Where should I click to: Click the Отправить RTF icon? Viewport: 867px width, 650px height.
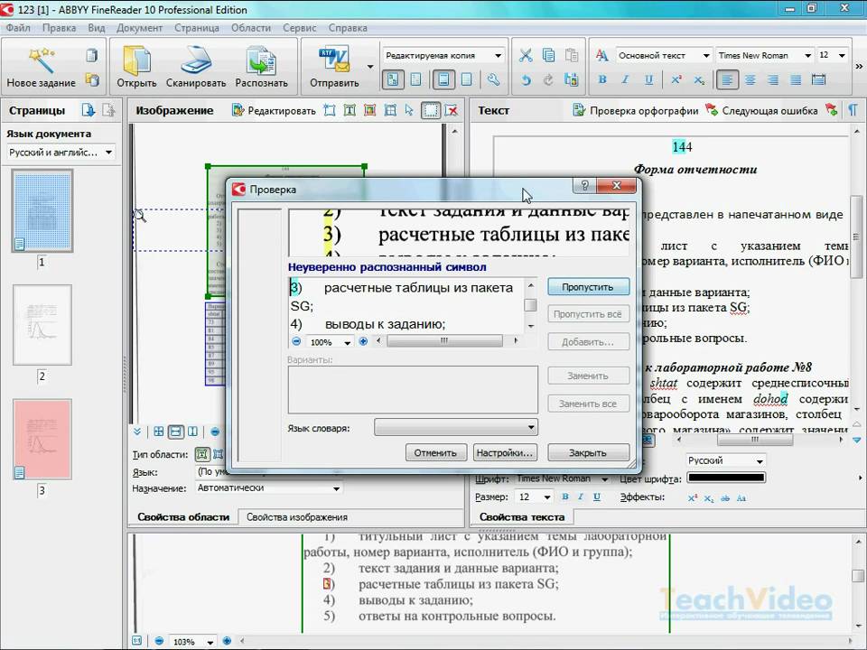[x=334, y=60]
